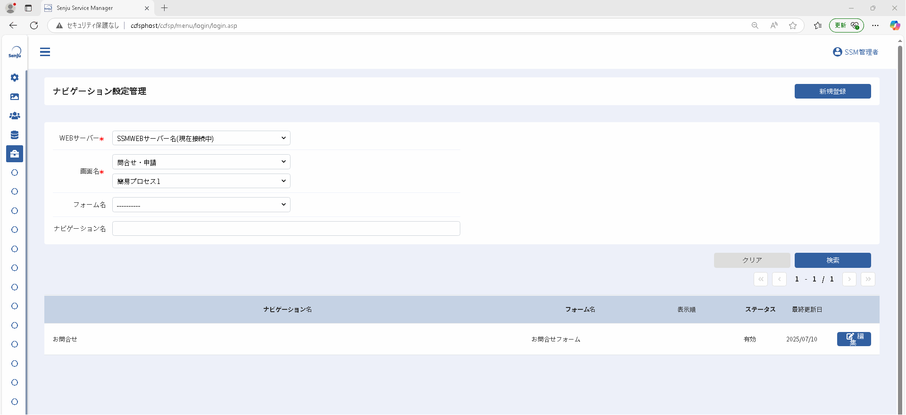Screen dimensions: 906x415
Task: Focus the ナビゲーション名 text field
Action: pos(286,229)
